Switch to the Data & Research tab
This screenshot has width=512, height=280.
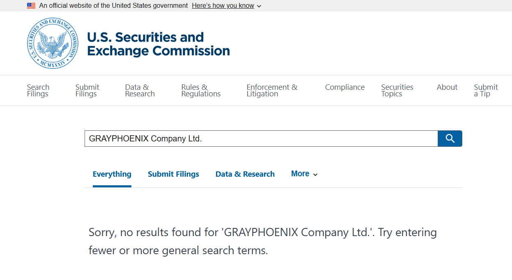click(x=245, y=173)
